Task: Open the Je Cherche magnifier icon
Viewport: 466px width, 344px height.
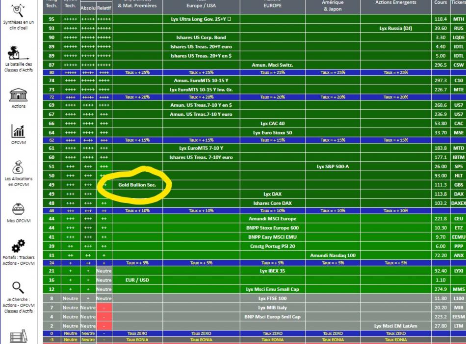Action: click(x=18, y=287)
